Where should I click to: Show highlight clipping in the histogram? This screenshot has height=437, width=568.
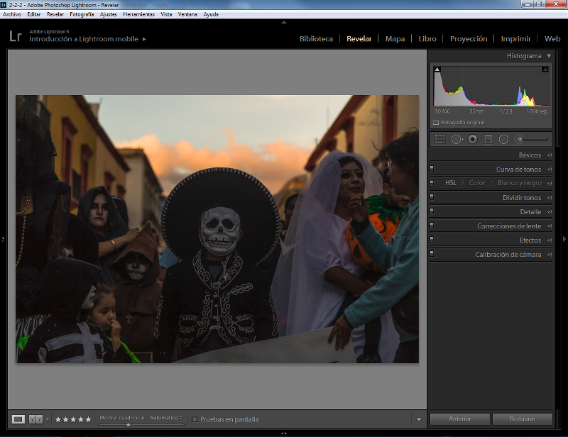click(x=545, y=69)
